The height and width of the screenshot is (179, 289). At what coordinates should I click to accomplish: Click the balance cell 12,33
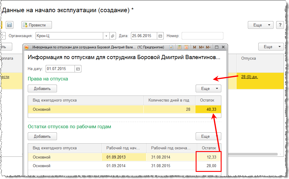[x=209, y=157]
